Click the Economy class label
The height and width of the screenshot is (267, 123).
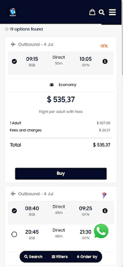pos(68,85)
